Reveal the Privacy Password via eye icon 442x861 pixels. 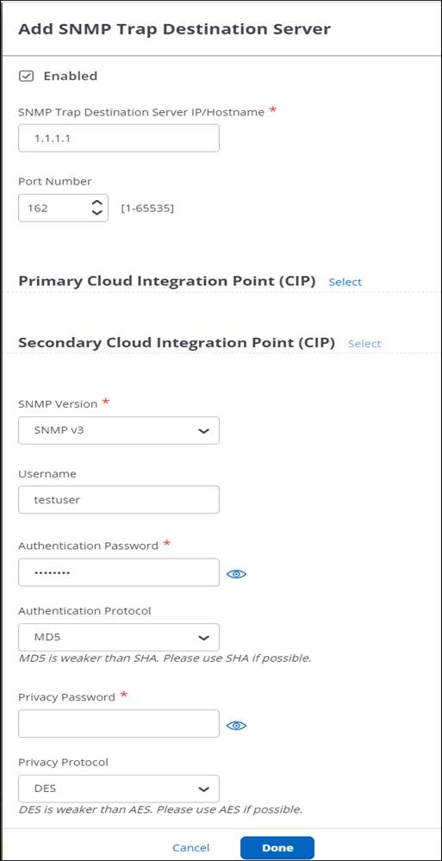point(237,726)
